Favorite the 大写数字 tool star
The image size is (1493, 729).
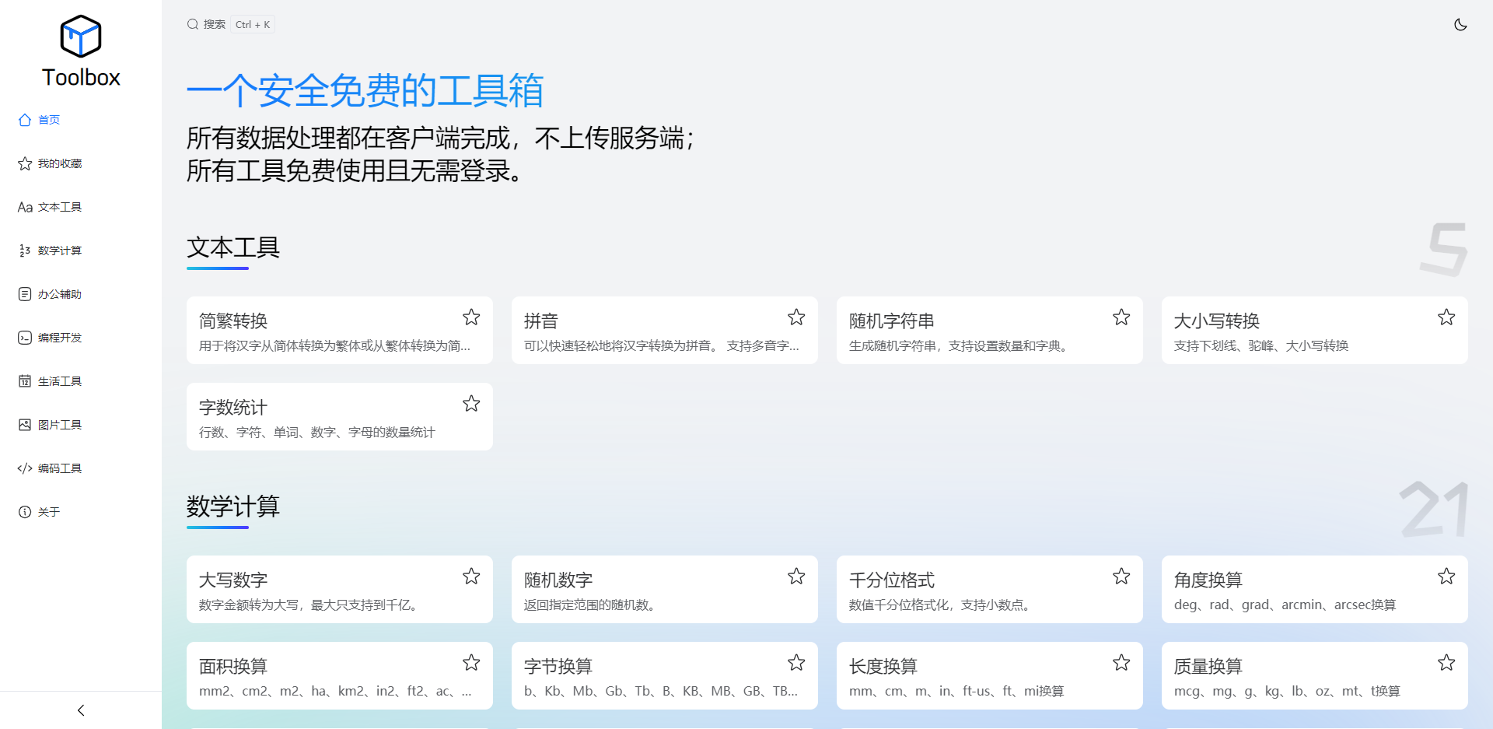[x=471, y=577]
